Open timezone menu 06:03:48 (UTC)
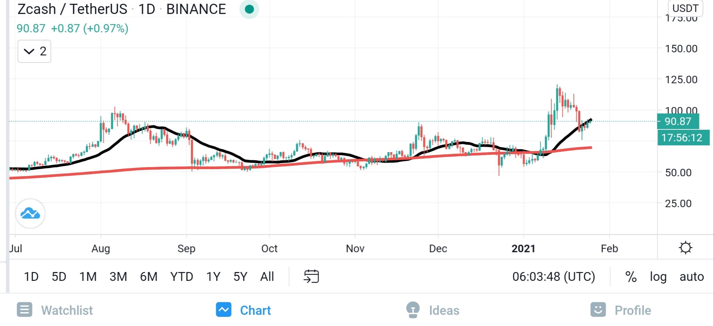Image resolution: width=714 pixels, height=326 pixels. point(554,277)
